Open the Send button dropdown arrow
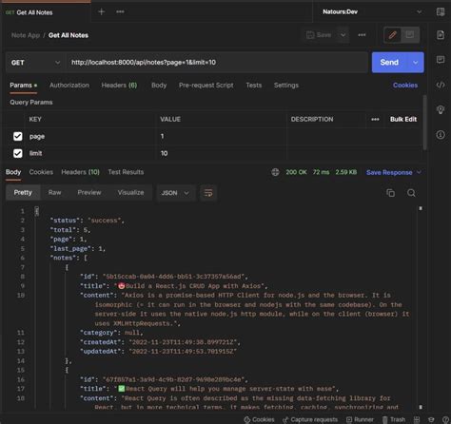 416,63
